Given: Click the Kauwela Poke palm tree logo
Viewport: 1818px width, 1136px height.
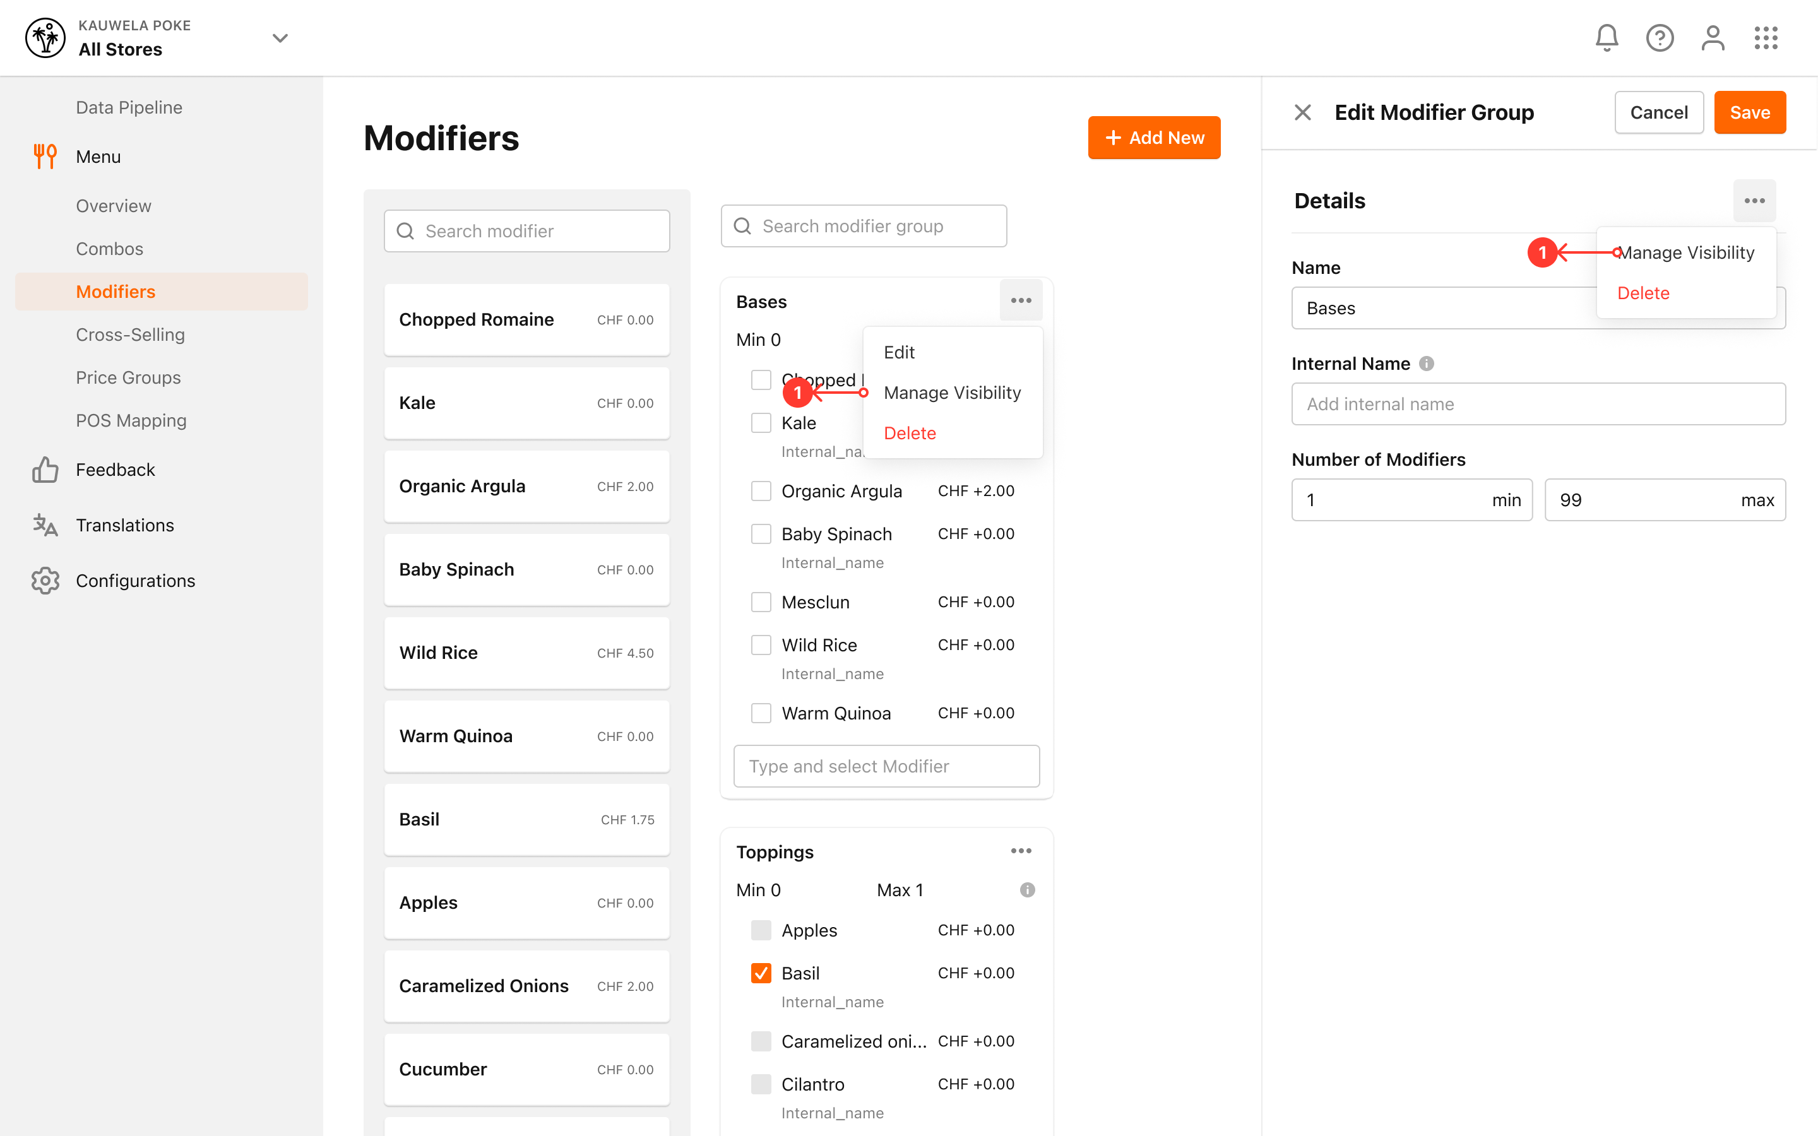Looking at the screenshot, I should (45, 38).
